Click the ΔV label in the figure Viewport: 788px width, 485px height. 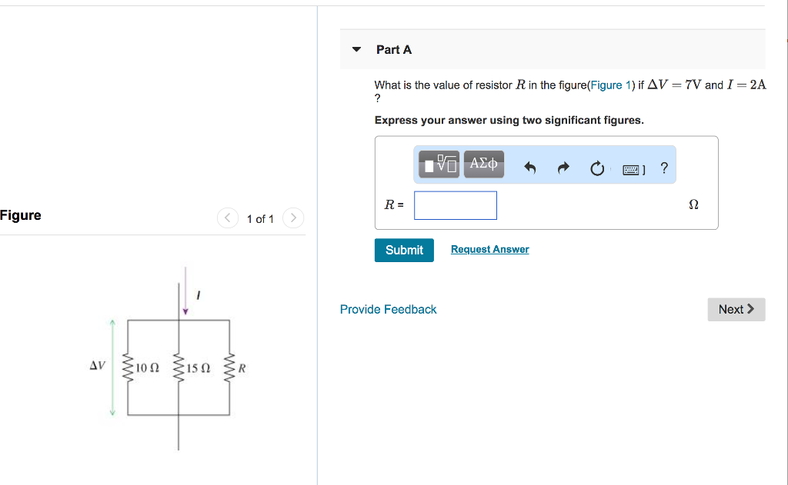(x=98, y=366)
